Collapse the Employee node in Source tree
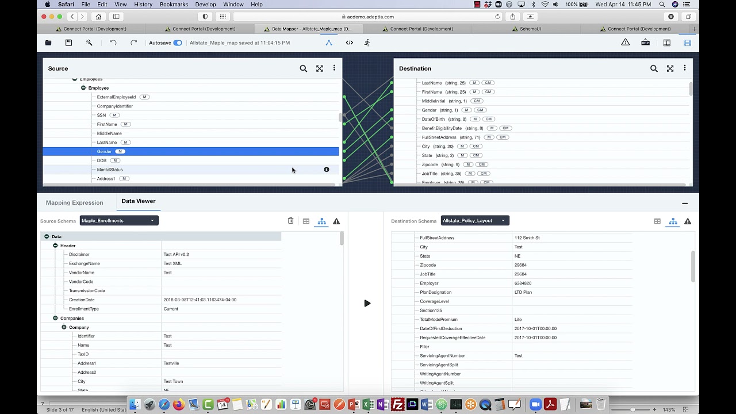736x414 pixels. 83,88
